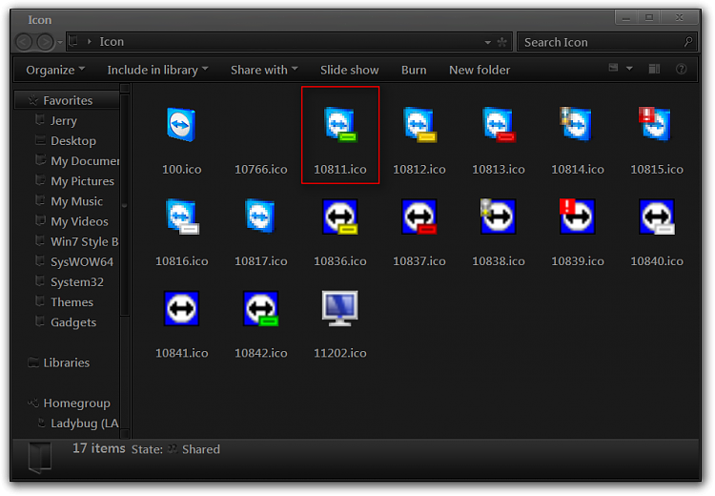
Task: Select Libraries in the navigation pane
Action: click(x=67, y=362)
